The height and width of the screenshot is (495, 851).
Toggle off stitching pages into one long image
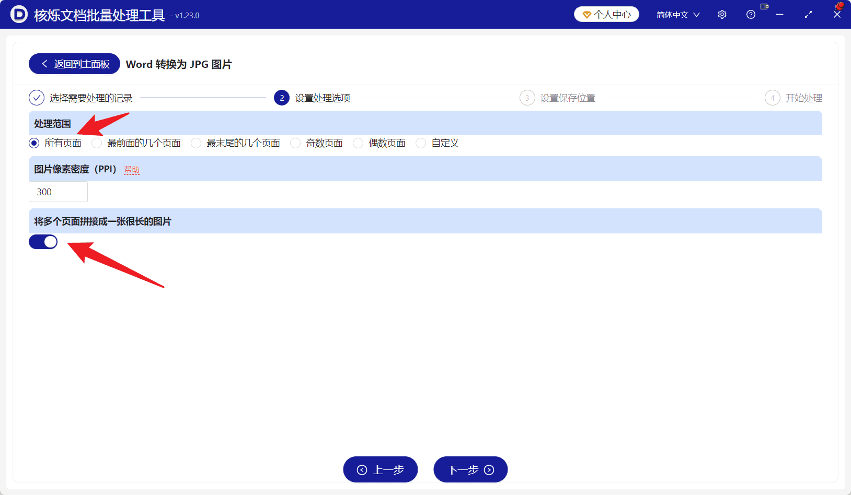43,242
